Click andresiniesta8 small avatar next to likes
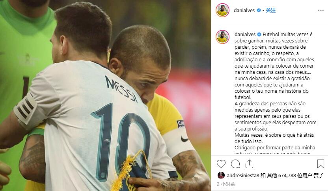 pyautogui.click(x=221, y=175)
